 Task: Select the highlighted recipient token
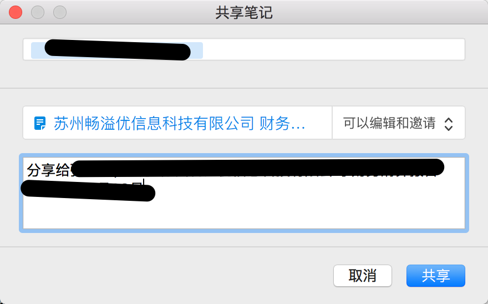(117, 50)
